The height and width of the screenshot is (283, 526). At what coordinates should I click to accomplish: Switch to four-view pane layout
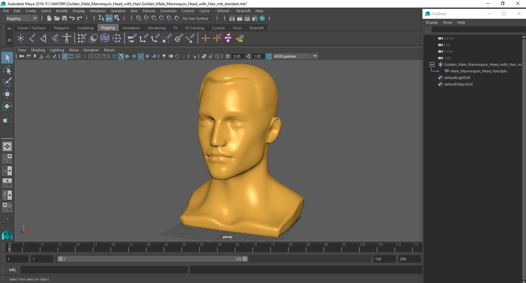pos(7,159)
